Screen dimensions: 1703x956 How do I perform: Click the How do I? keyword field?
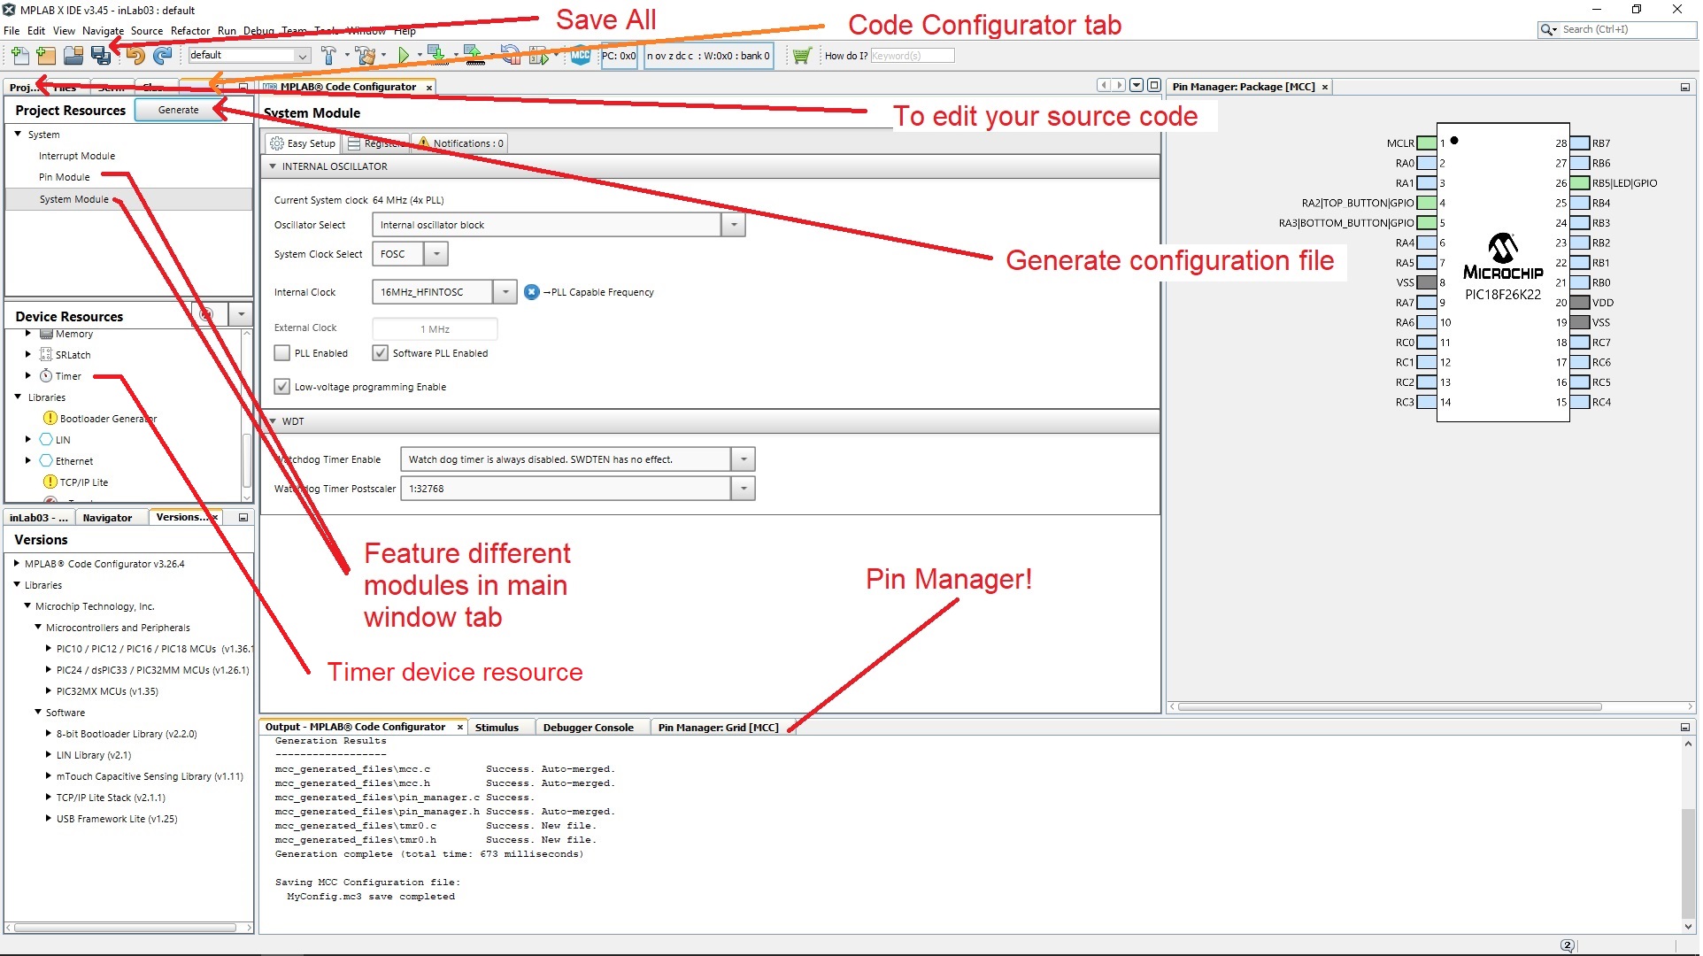click(912, 56)
